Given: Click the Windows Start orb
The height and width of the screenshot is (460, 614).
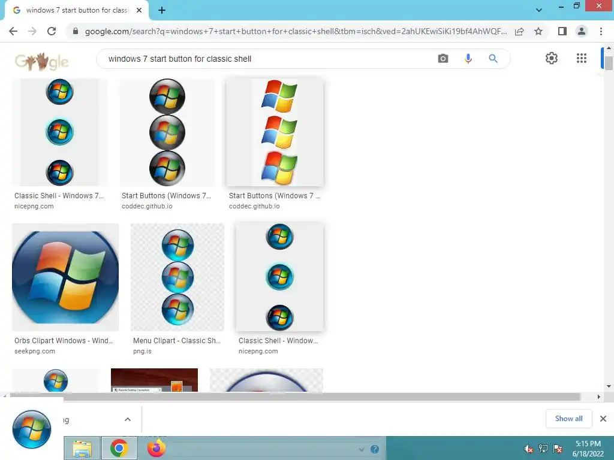Looking at the screenshot, I should [x=32, y=429].
